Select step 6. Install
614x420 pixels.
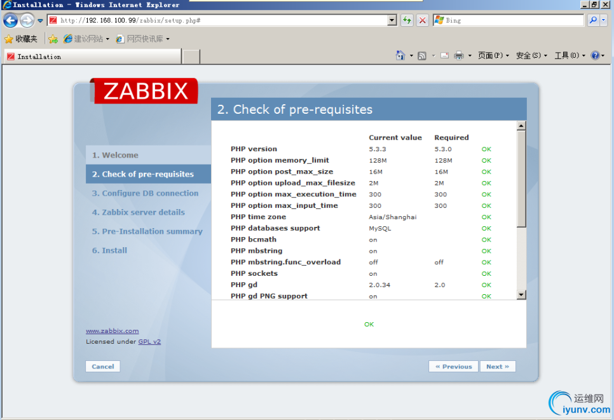tap(109, 250)
